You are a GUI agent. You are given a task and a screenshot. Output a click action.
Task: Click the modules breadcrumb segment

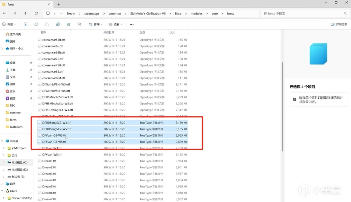pyautogui.click(x=197, y=13)
